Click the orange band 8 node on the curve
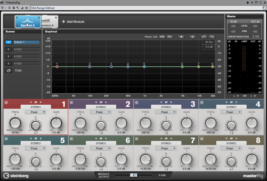The width and height of the screenshot is (267, 181). point(213,67)
